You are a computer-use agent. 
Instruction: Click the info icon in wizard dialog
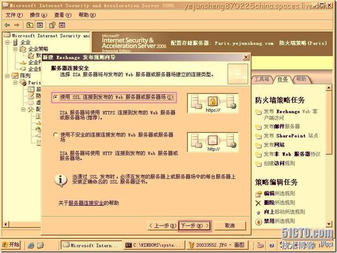(x=61, y=180)
